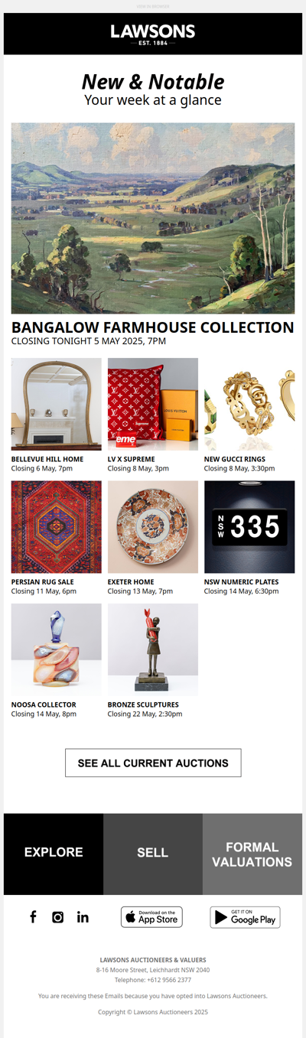This screenshot has width=306, height=1038.
Task: Select the Formal Valuations tile
Action: 252,854
